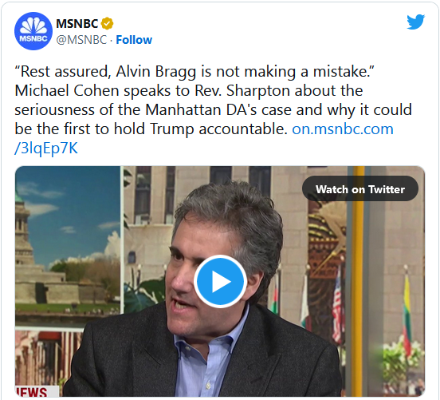Click the Watch on Twitter button
This screenshot has width=440, height=400.
[x=360, y=189]
